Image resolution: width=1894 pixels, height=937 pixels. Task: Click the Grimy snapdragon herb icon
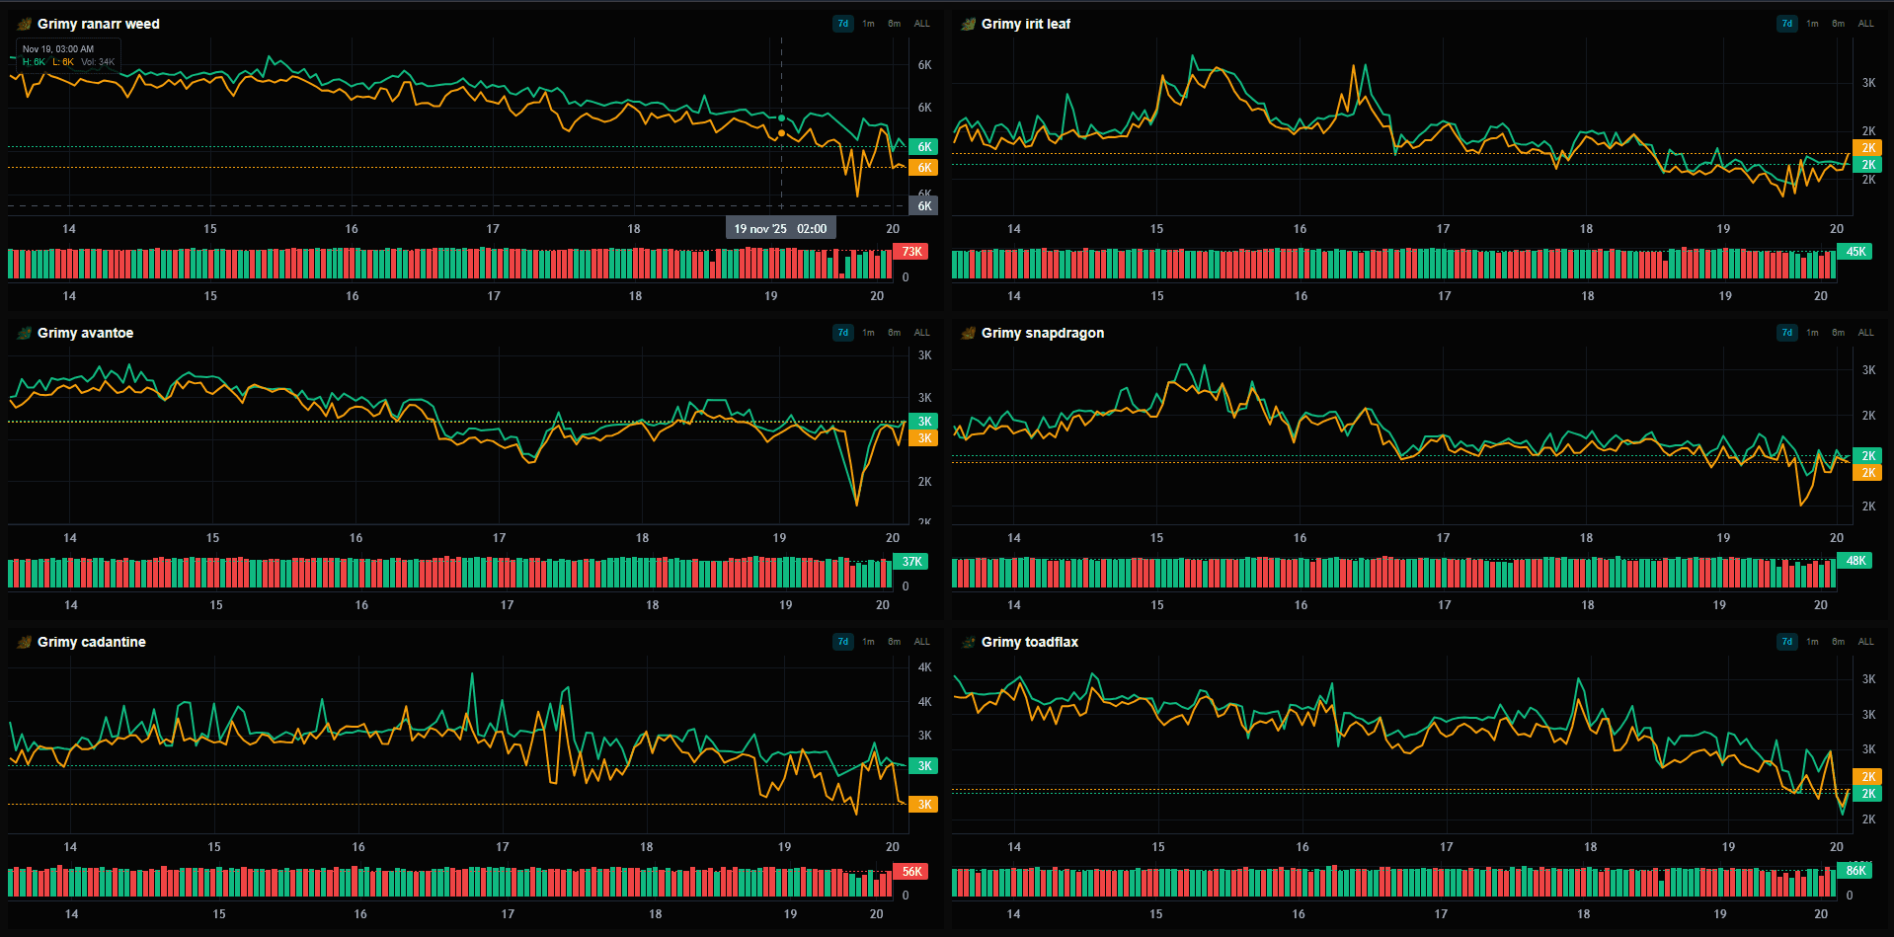click(x=966, y=333)
